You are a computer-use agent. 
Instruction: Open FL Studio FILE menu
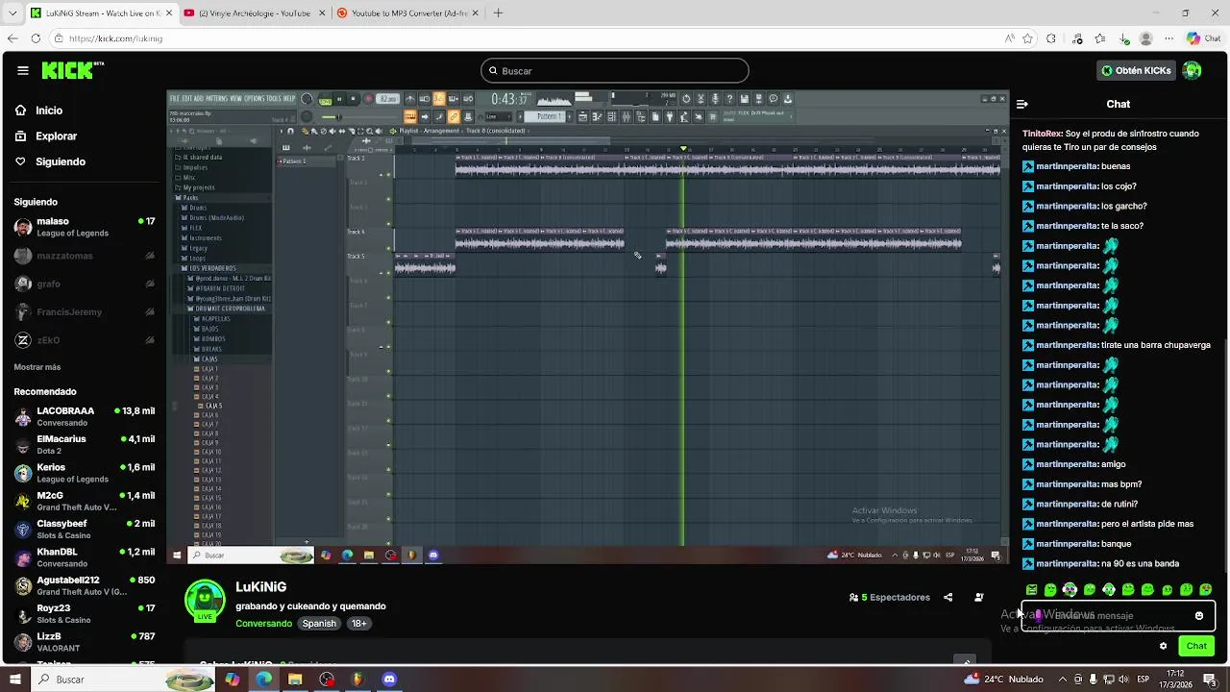(174, 98)
